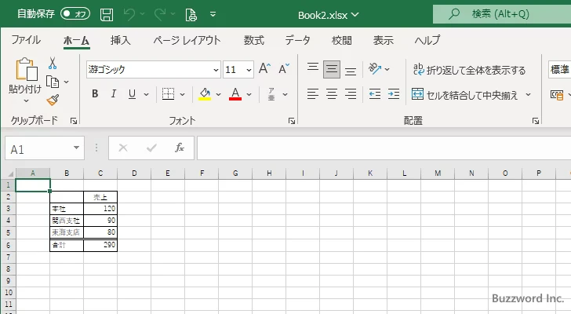Click 折り返して全体を表示する wrap text button

coord(469,70)
